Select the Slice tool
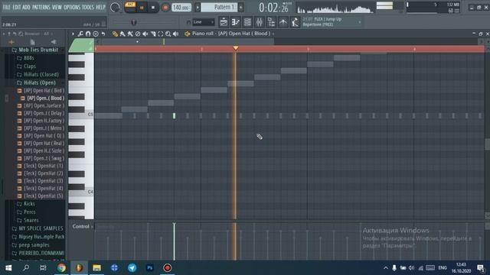The image size is (490, 275). (x=153, y=34)
